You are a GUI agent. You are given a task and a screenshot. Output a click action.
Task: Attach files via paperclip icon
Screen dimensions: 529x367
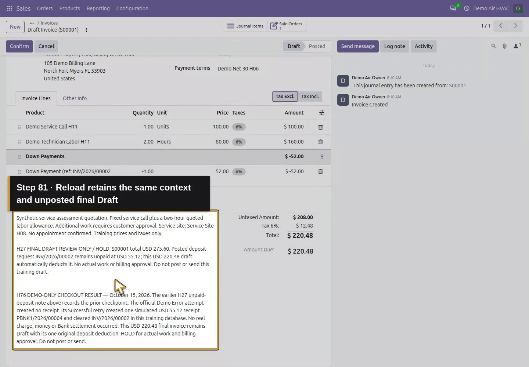504,46
